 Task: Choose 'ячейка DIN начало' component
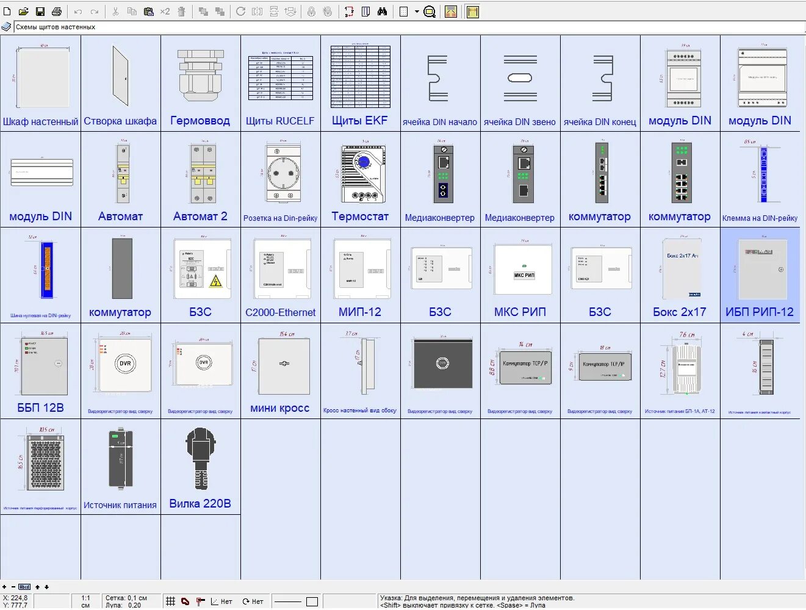pyautogui.click(x=440, y=82)
